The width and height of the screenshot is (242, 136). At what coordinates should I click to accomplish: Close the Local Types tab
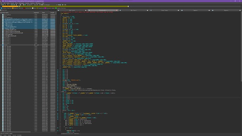click(178, 10)
